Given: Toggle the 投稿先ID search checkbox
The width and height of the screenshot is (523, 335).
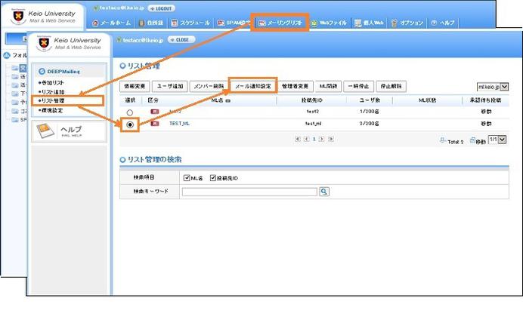Looking at the screenshot, I should [x=213, y=177].
